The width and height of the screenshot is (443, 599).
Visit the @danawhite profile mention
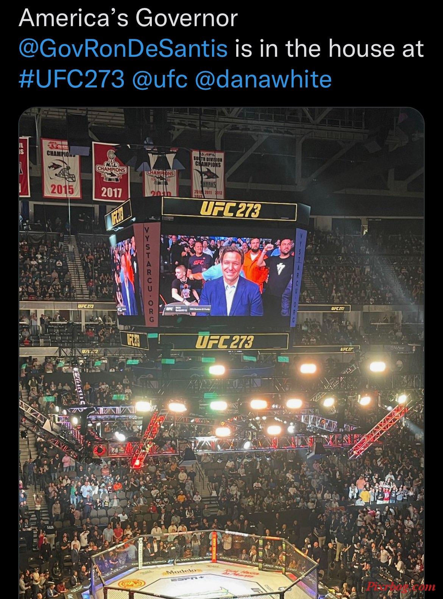pos(262,79)
